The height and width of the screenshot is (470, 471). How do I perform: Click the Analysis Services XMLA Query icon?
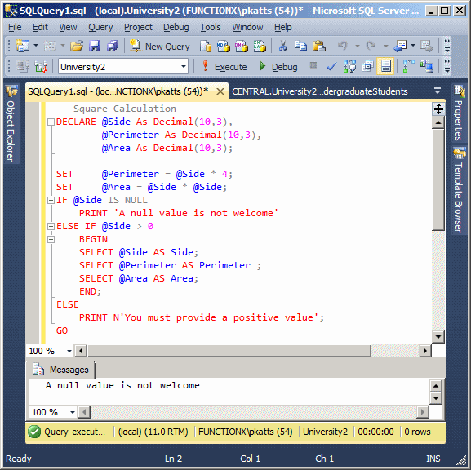pos(260,46)
